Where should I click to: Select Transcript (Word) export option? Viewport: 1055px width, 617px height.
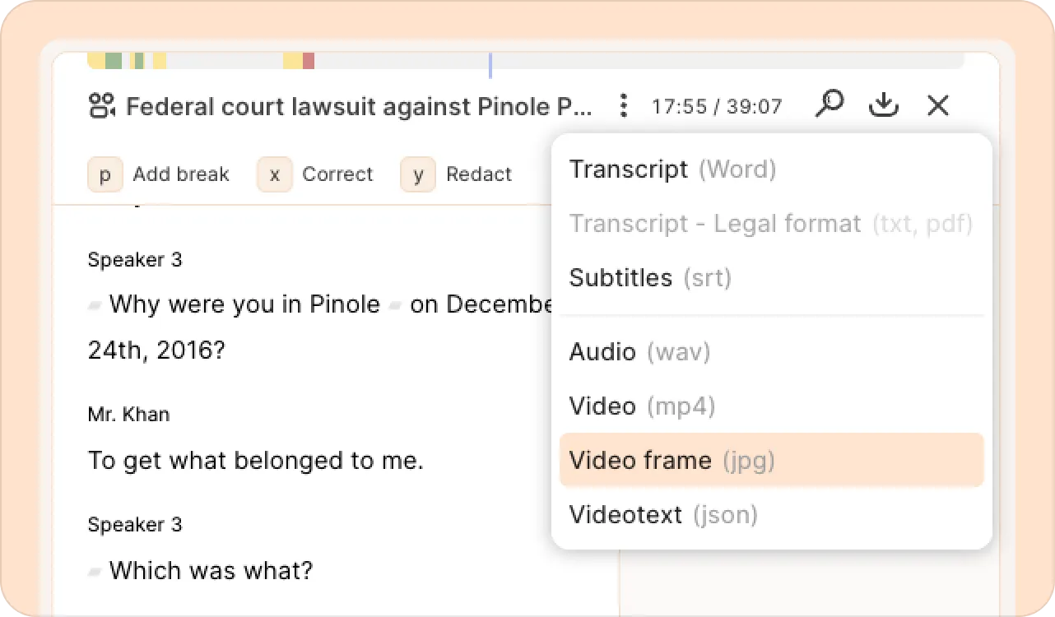pos(772,169)
